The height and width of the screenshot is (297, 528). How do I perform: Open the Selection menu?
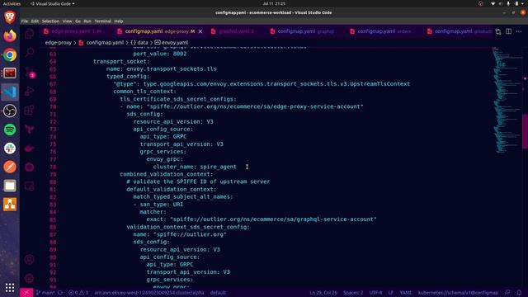point(50,21)
